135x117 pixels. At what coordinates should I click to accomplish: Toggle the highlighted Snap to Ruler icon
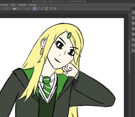coord(35,9)
